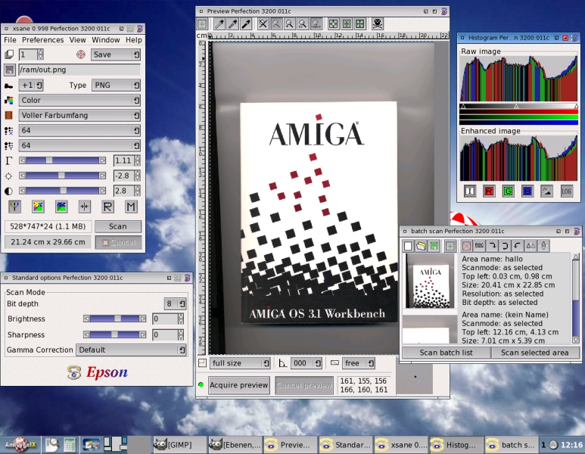Toggle RGB default in xsane window
Viewport: 585px width, 454px height.
15,207
